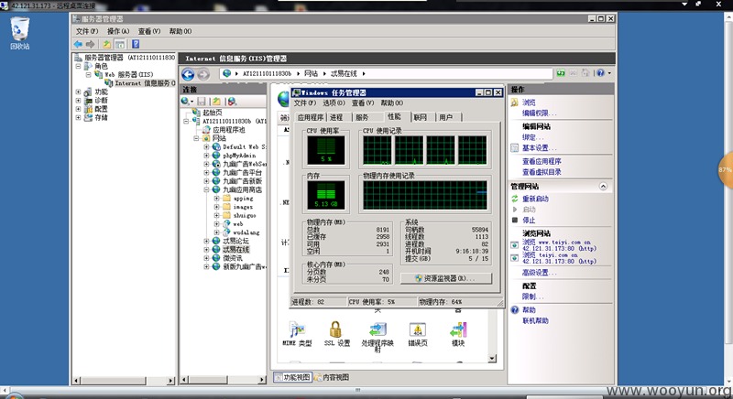Collapse the 角色 node in Server Manager tree
This screenshot has width=733, height=399.
click(x=79, y=66)
